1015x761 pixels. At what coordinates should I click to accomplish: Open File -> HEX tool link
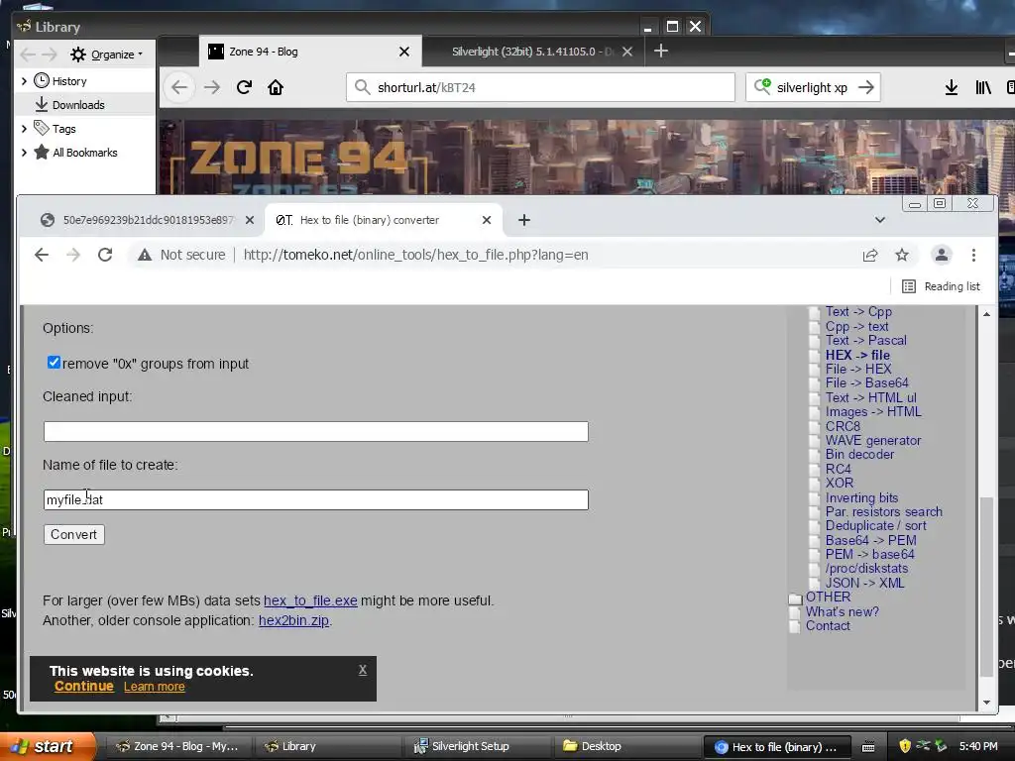pyautogui.click(x=857, y=369)
